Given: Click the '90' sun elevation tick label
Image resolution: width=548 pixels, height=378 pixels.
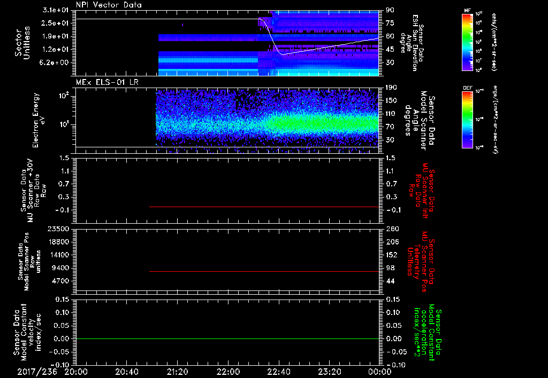Looking at the screenshot, I should click(x=390, y=10).
